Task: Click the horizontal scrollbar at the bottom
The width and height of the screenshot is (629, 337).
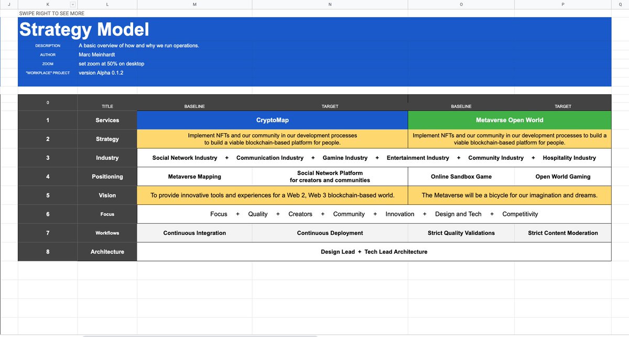Action: [200, 335]
